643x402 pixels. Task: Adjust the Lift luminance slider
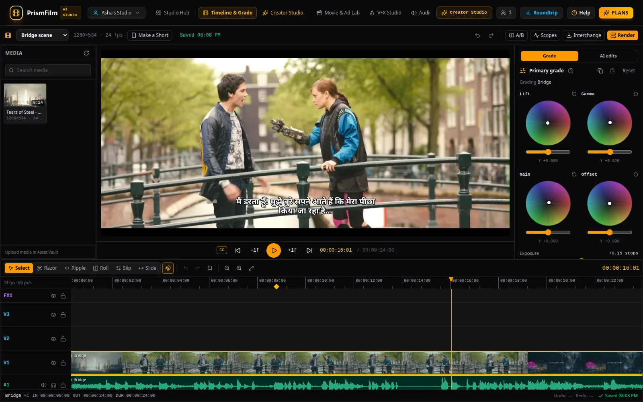[548, 152]
